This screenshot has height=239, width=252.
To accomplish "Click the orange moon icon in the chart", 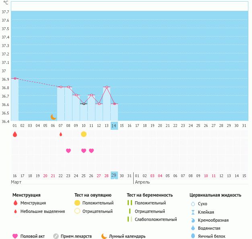I will (x=54, y=117).
